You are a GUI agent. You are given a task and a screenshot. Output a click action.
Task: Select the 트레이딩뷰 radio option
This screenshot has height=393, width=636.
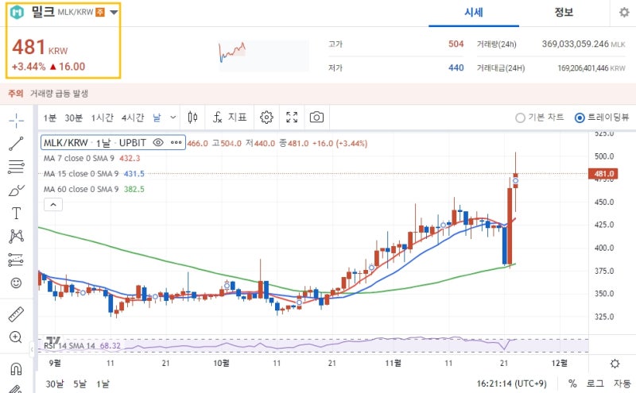coord(602,118)
